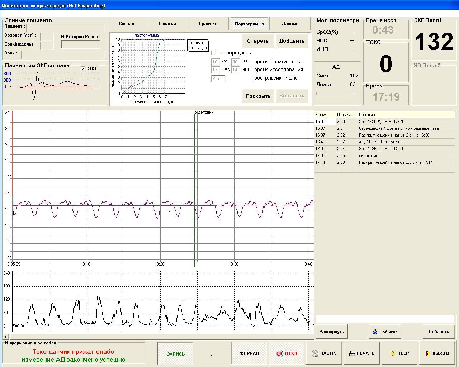The height and width of the screenshot is (367, 459).
Task: Click the Раскрыть button
Action: pyautogui.click(x=258, y=96)
